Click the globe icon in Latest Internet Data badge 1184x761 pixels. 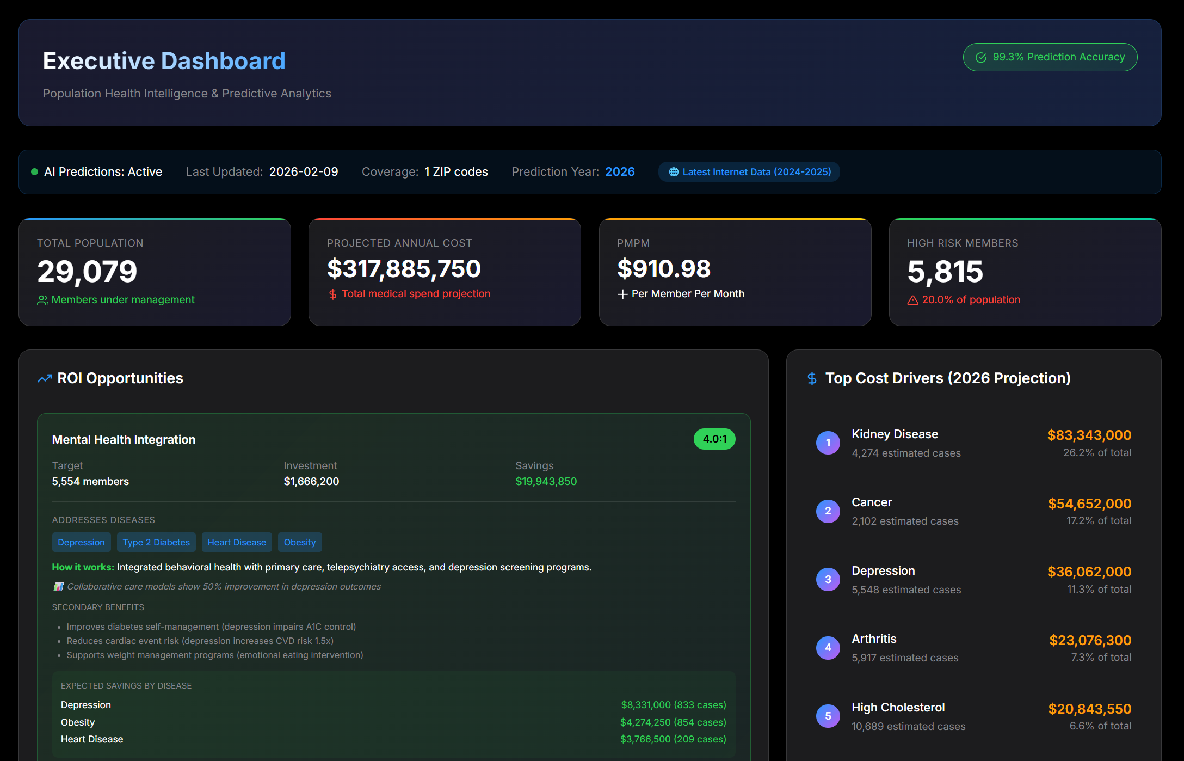[673, 171]
